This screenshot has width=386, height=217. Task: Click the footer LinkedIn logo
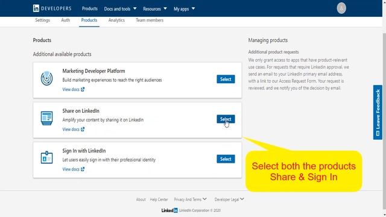click(169, 210)
